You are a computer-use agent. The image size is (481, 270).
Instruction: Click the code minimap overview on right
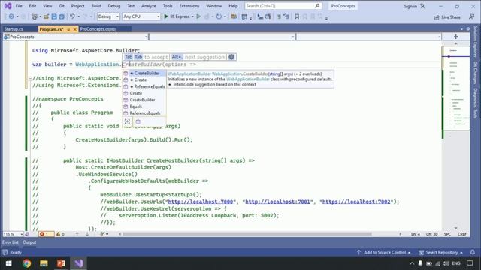(x=455, y=88)
